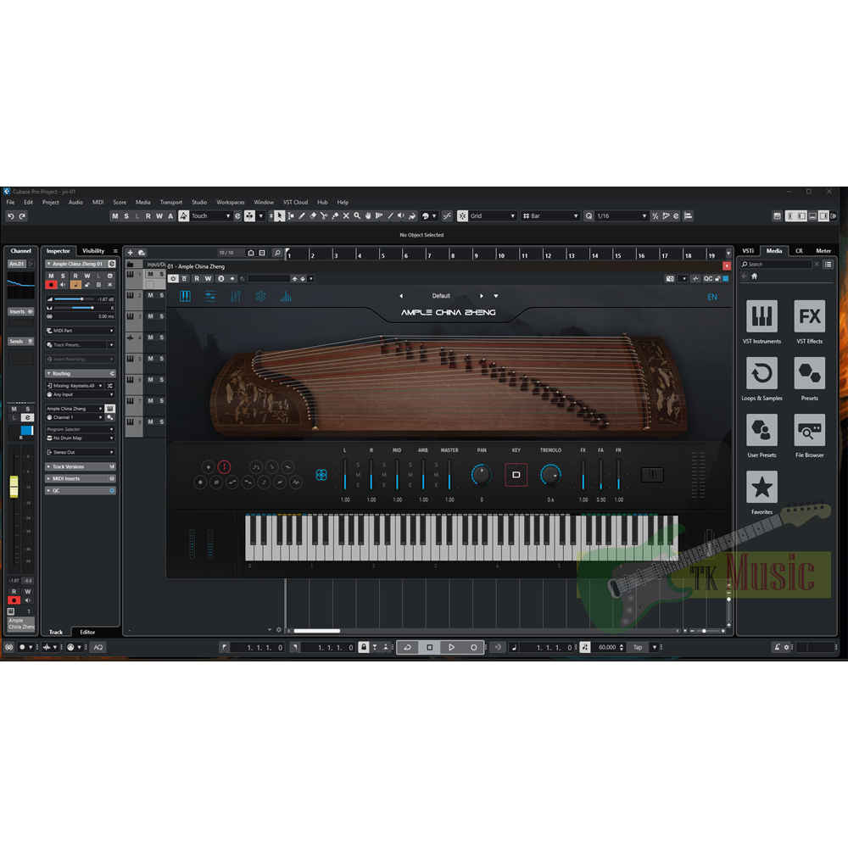Toggle Record Enable in the Inspector
848x848 pixels.
pos(52,284)
